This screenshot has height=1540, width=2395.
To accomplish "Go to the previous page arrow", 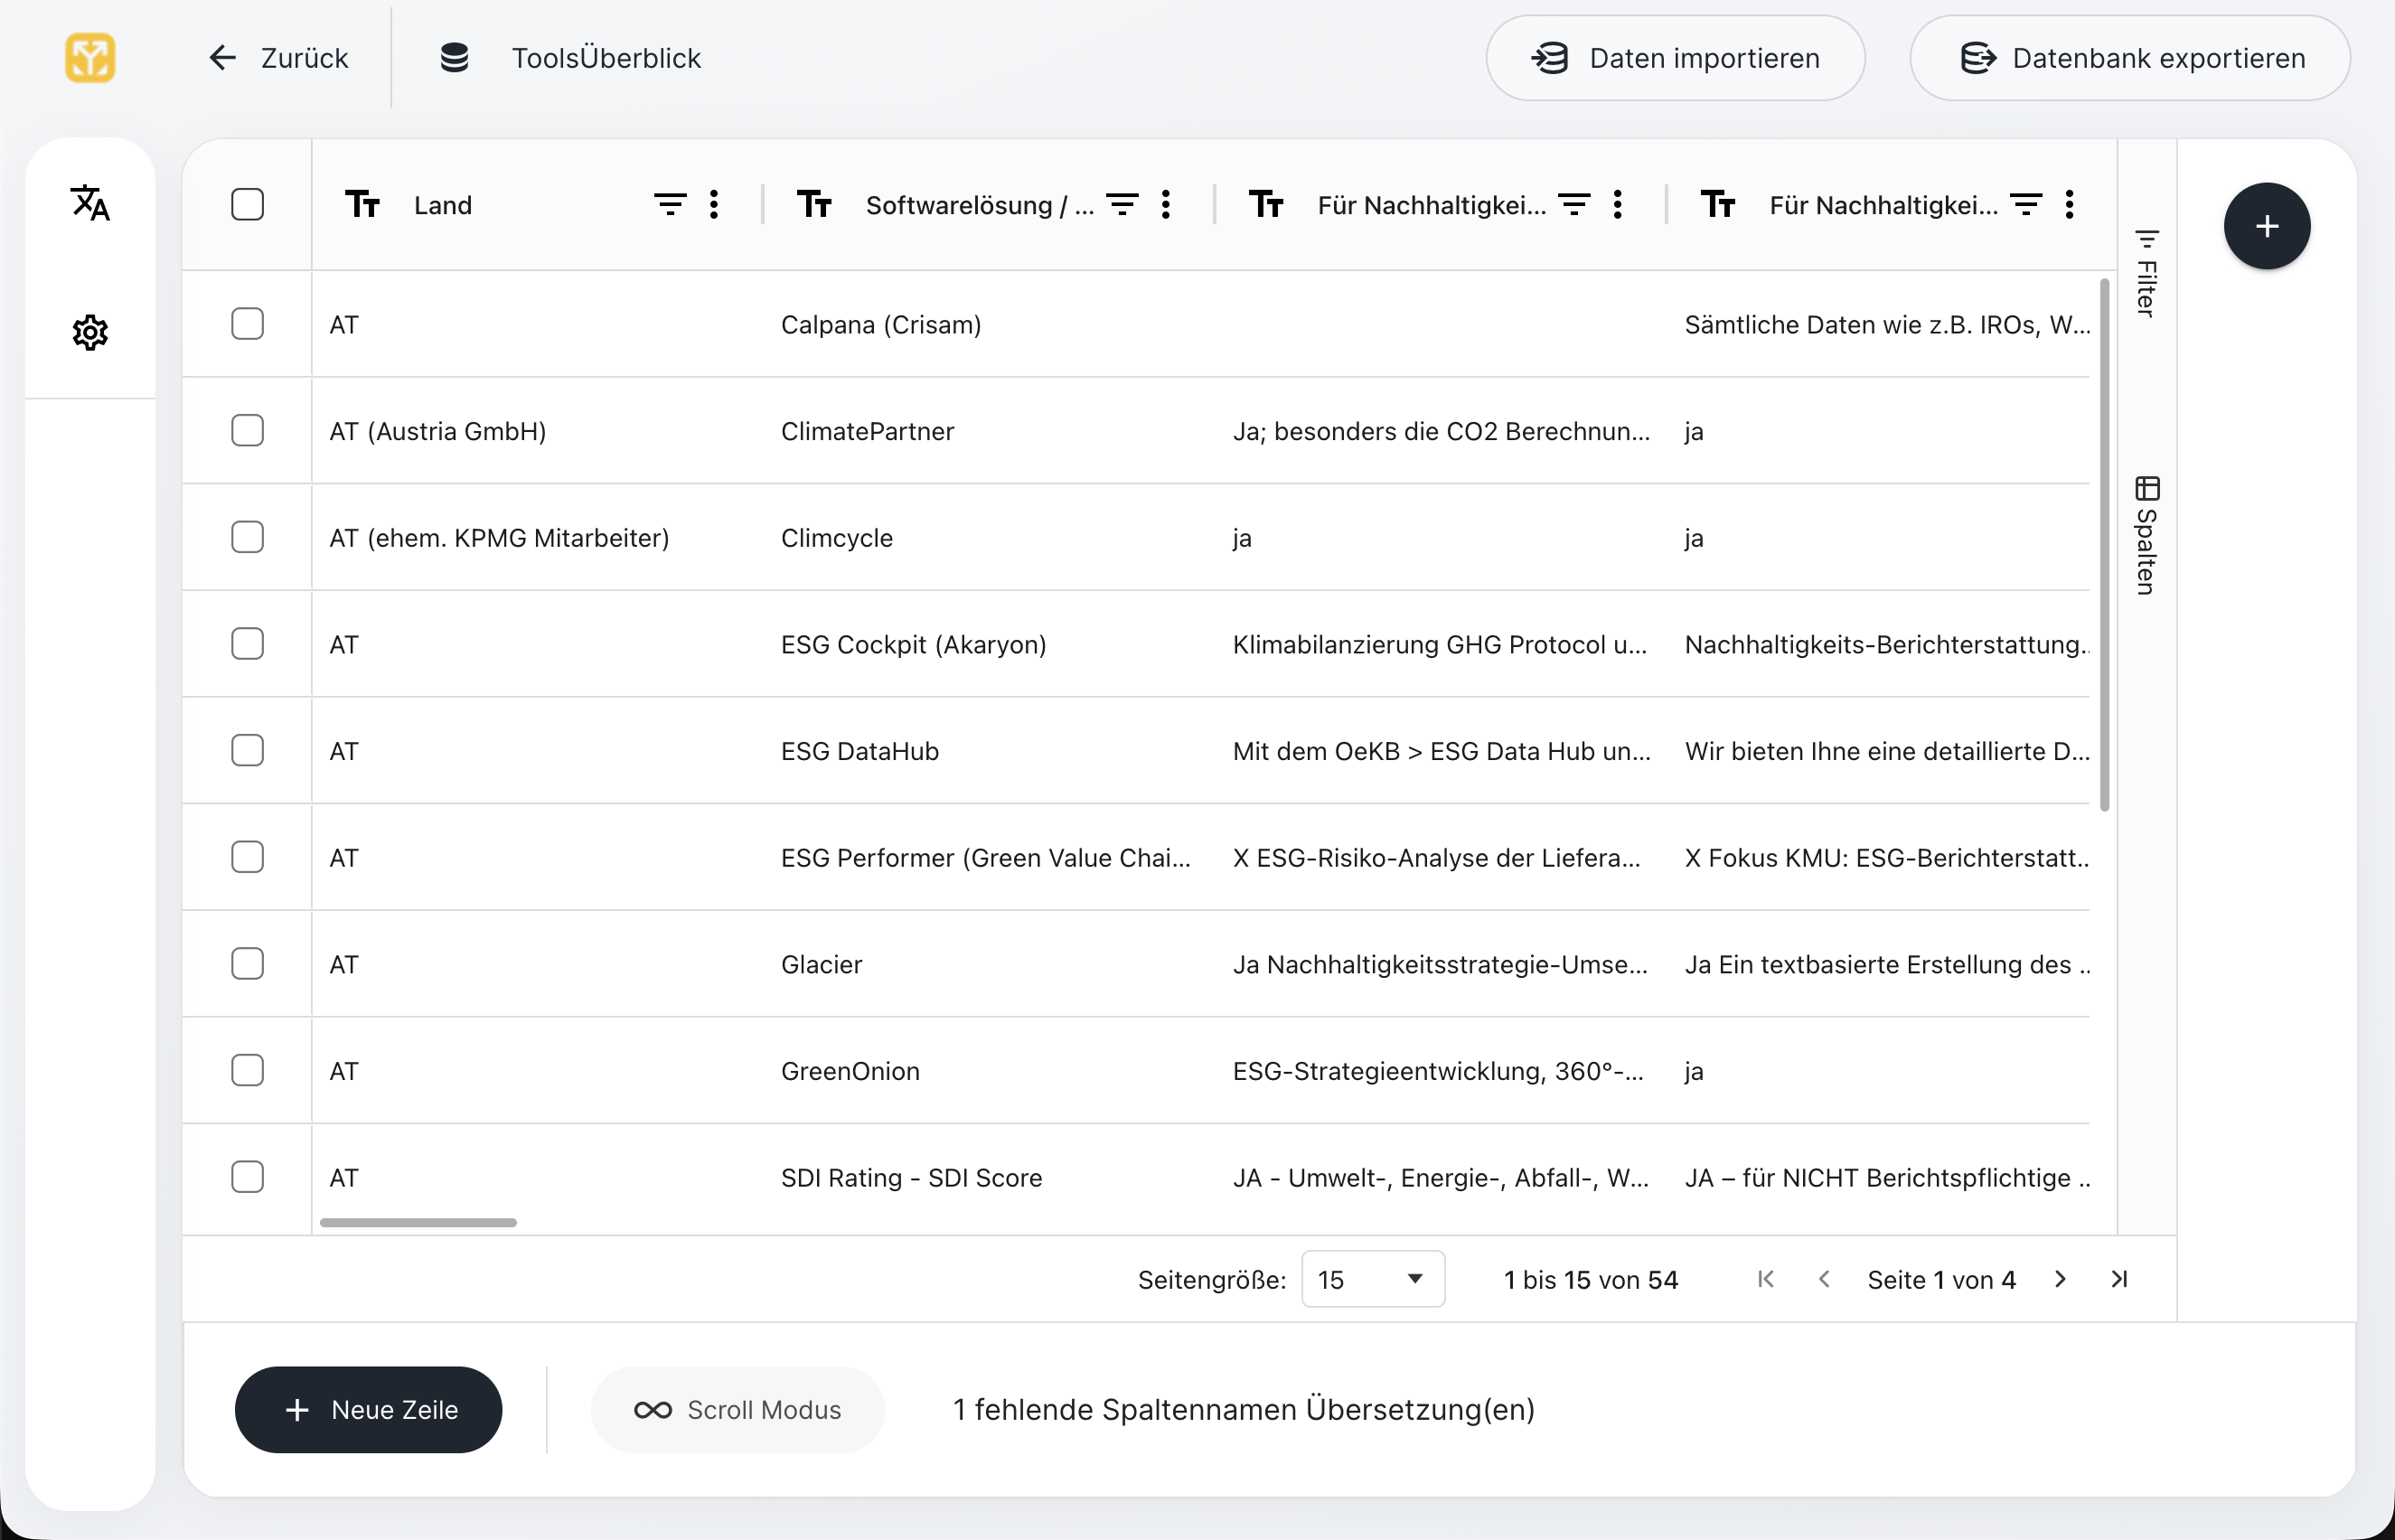I will point(1824,1279).
